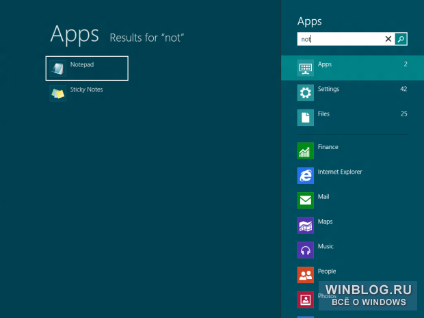424x318 pixels.
Task: Search in "Mail" app label
Action: 323,196
